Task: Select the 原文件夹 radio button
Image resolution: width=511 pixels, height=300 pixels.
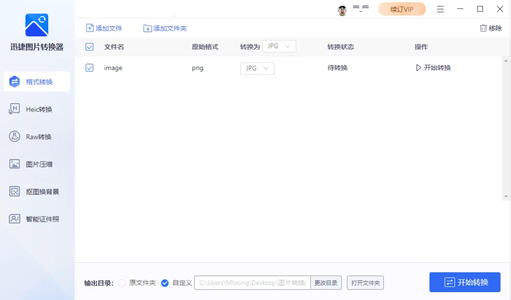Action: pyautogui.click(x=122, y=283)
